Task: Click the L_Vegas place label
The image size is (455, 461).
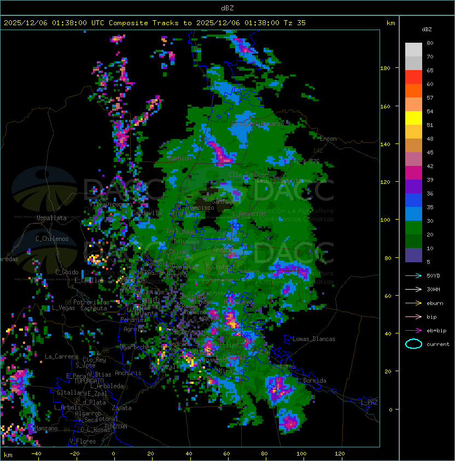Action: coord(63,308)
